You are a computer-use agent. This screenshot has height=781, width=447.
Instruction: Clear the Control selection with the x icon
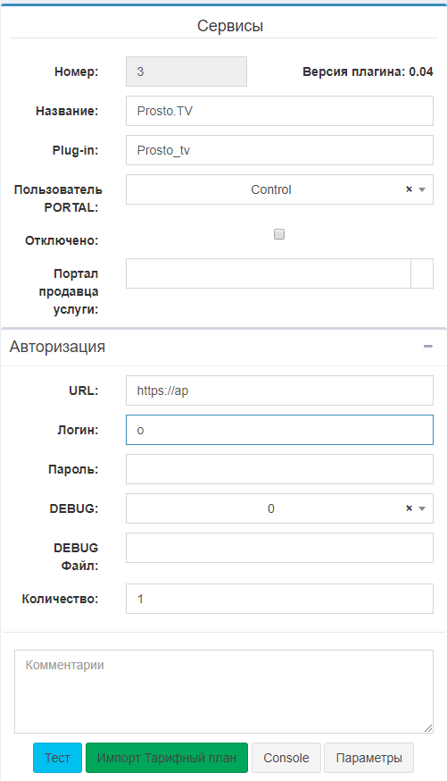(x=409, y=189)
